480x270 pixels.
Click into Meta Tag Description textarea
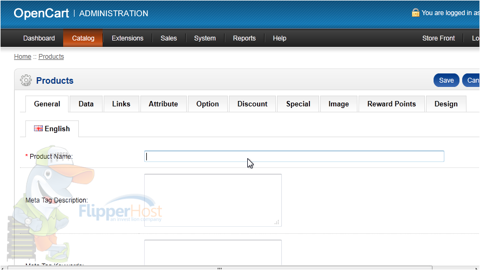tap(213, 200)
